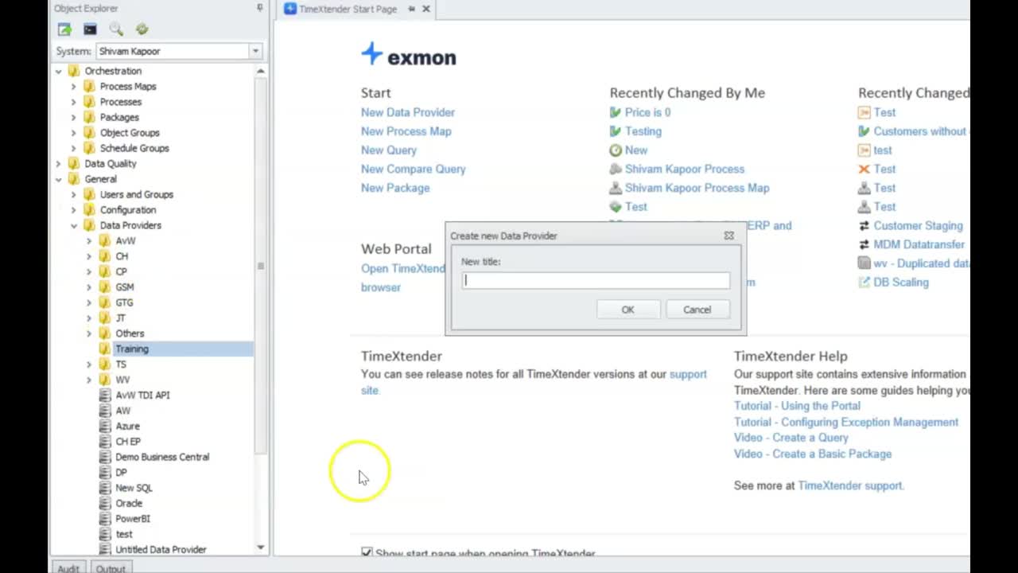Screen dimensions: 1018x573
Task: Click the tree scrollbar down arrow
Action: pyautogui.click(x=260, y=548)
